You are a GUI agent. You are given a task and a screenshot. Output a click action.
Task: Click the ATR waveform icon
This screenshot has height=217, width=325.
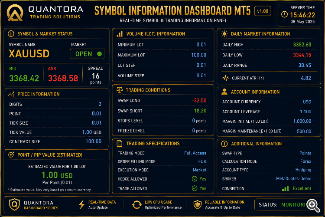(225, 78)
